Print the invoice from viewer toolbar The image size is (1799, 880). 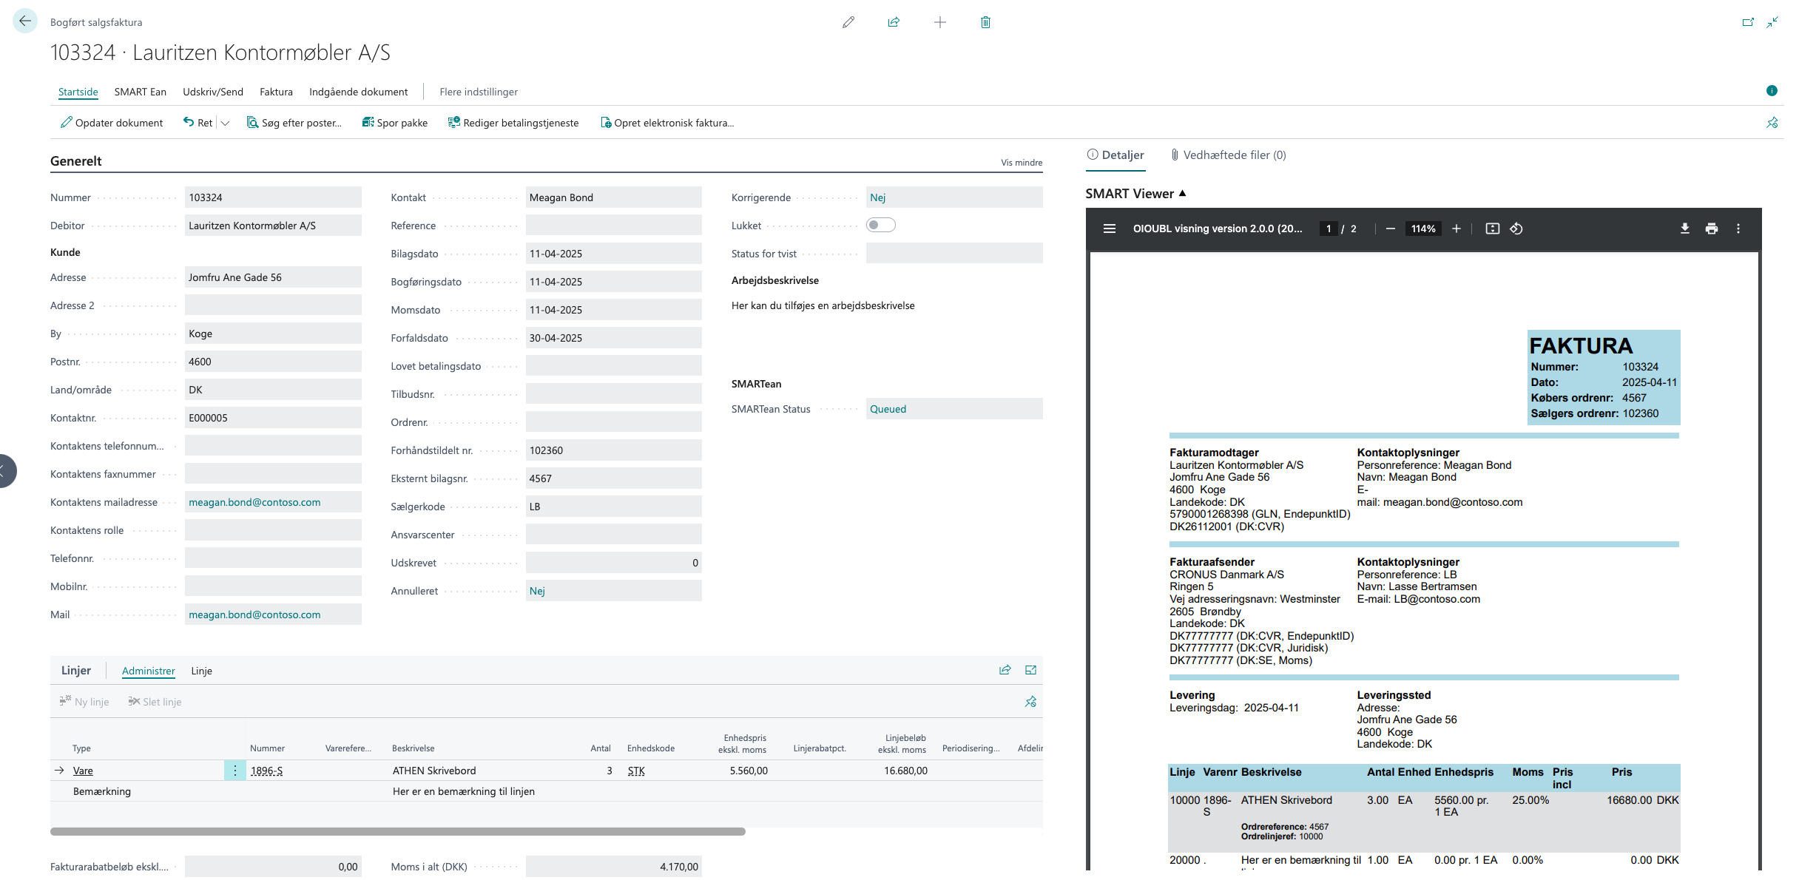[x=1711, y=229]
